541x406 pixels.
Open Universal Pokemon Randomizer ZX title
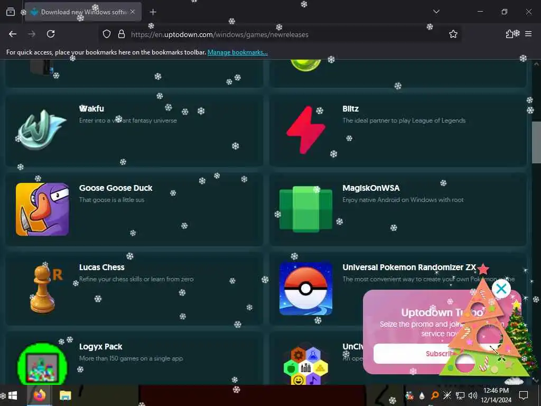coord(409,267)
